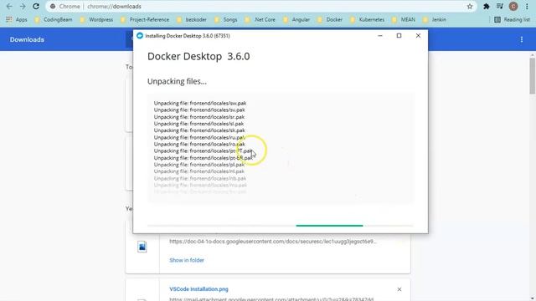The height and width of the screenshot is (301, 536).
Task: Go back using Chrome's back arrow
Action: click(x=9, y=7)
